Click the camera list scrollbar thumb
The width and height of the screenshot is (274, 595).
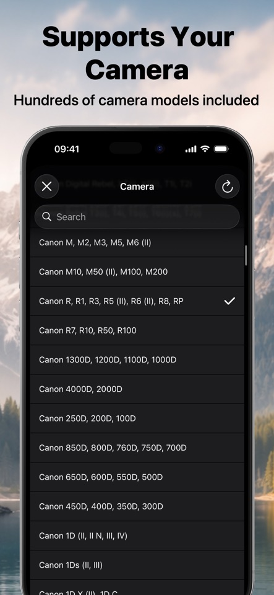click(x=246, y=255)
